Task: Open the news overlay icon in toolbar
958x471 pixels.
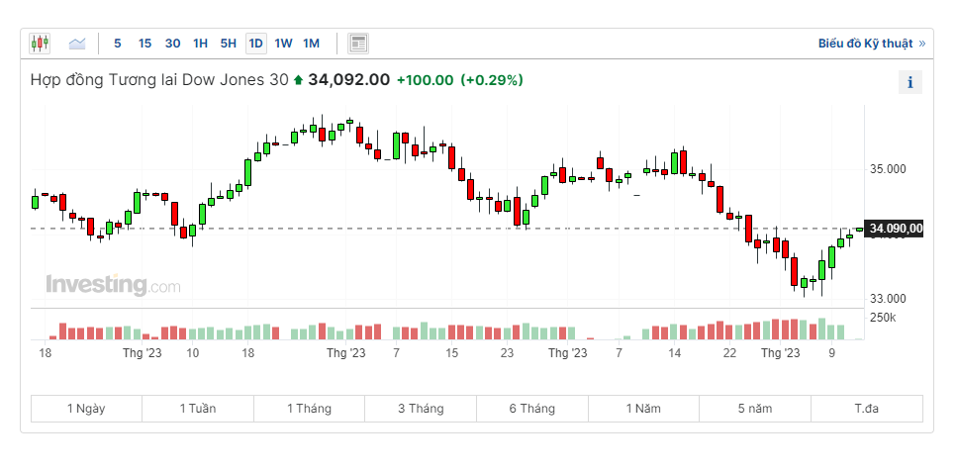Action: point(358,44)
